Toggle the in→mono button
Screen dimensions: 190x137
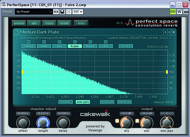tap(107, 102)
